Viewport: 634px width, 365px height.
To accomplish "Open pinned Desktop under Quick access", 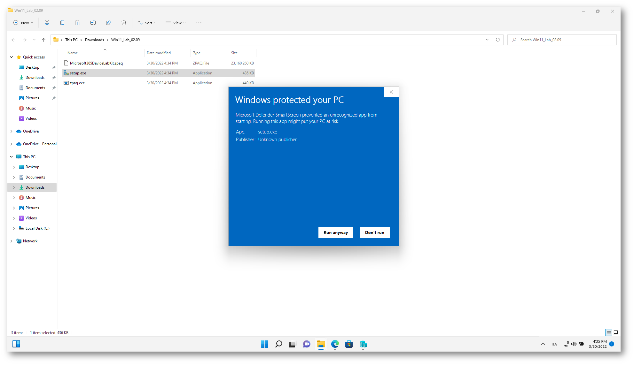I will 32,67.
